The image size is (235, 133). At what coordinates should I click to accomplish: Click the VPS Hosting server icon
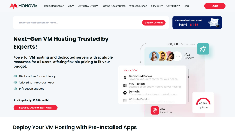[x=125, y=85]
